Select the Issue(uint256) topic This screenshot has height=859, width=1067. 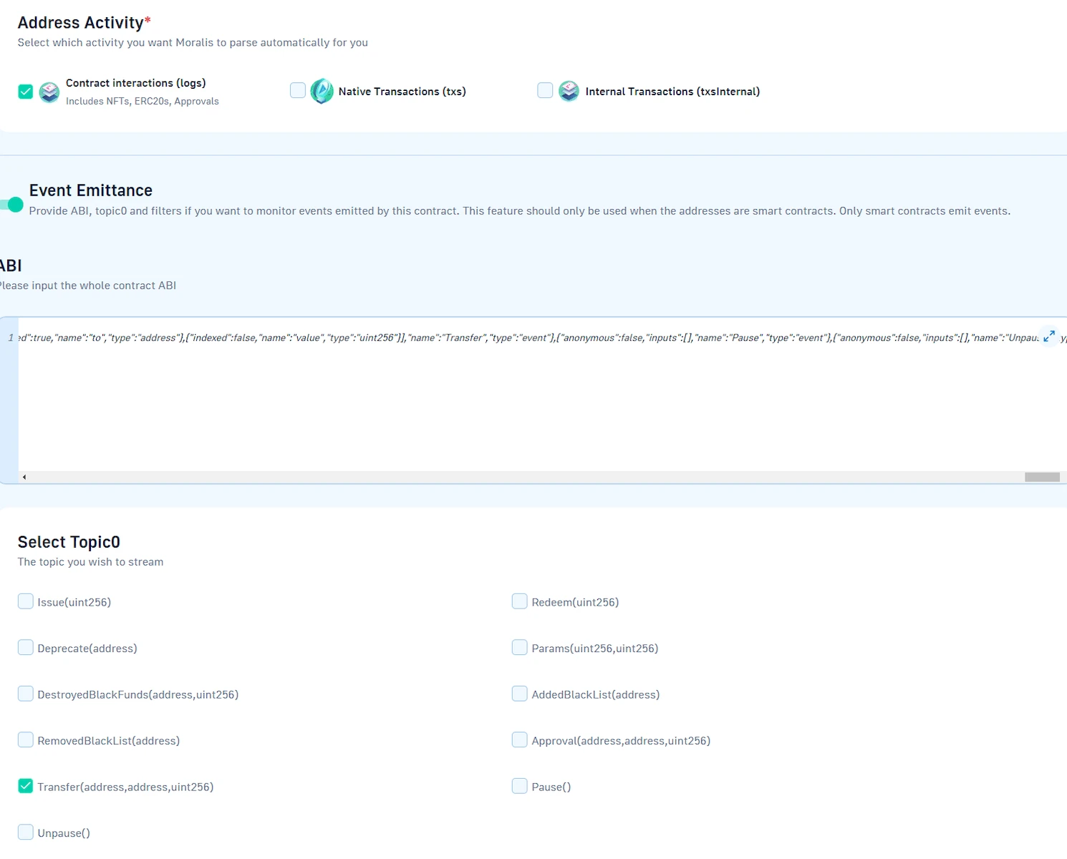[x=26, y=601]
